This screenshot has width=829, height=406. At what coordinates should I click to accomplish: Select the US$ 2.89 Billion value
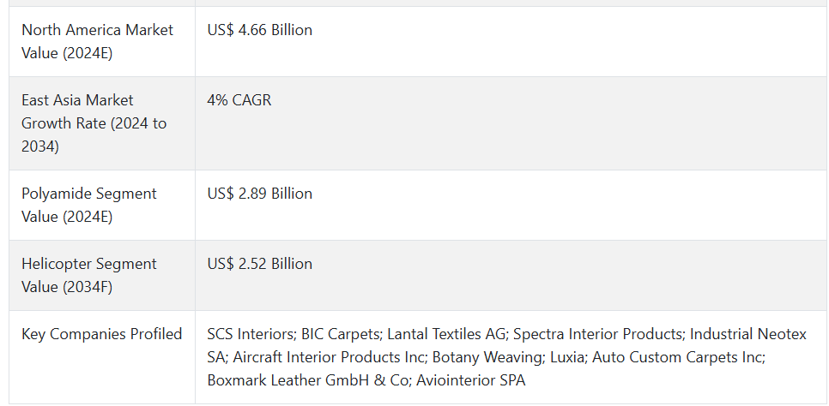[259, 194]
